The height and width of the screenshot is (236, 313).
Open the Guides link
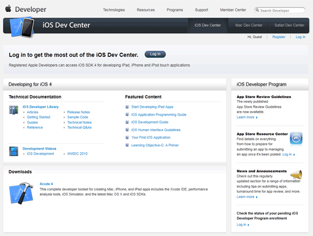[x=32, y=122]
